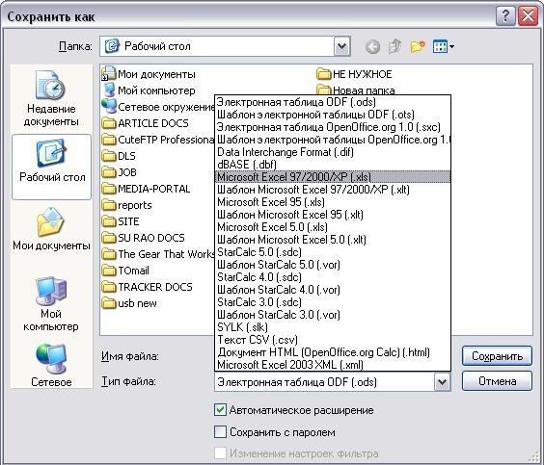The image size is (544, 465).
Task: Choose StarCalc 5.0 (.sdc)
Action: [x=333, y=252]
